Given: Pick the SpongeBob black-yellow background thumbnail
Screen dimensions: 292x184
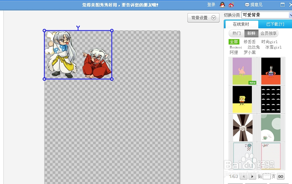Looking at the screenshot, I should coord(242,99).
